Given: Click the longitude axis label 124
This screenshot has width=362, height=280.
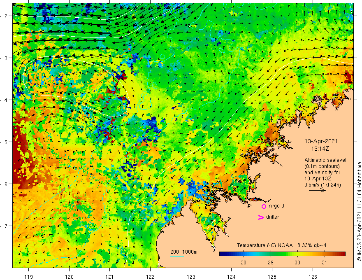Looking at the screenshot, I should (232, 277).
